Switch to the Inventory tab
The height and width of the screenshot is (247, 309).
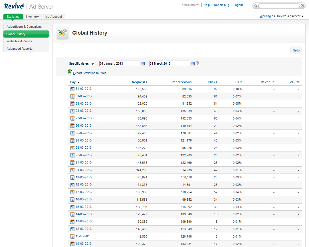pyautogui.click(x=32, y=17)
